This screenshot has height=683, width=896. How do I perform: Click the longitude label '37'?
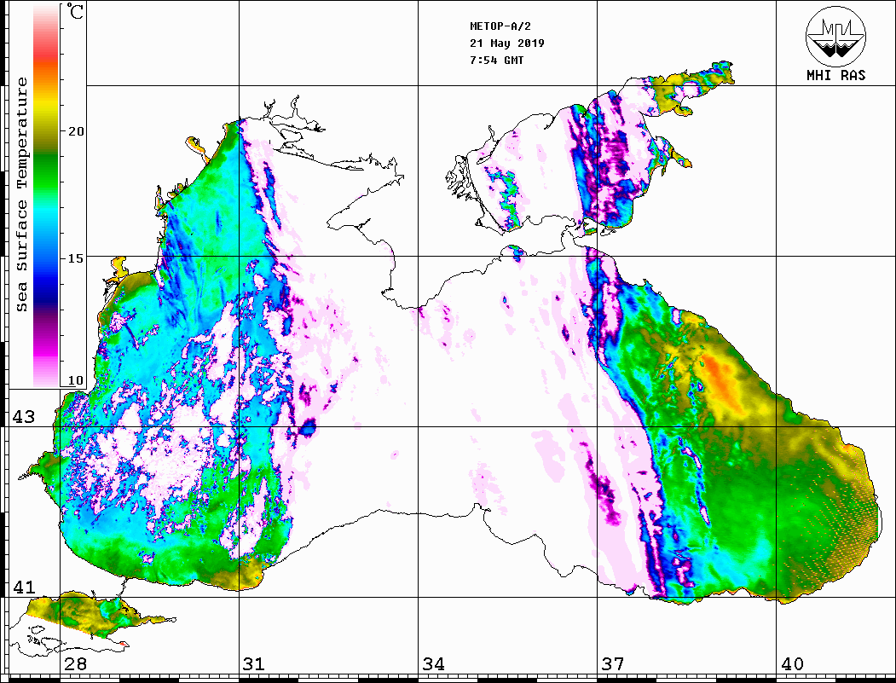point(613,664)
